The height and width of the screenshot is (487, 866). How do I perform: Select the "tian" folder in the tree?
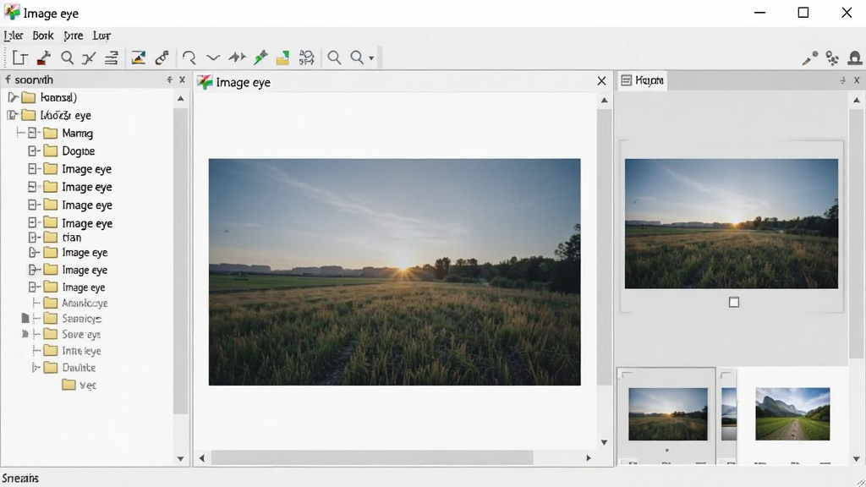tap(72, 238)
